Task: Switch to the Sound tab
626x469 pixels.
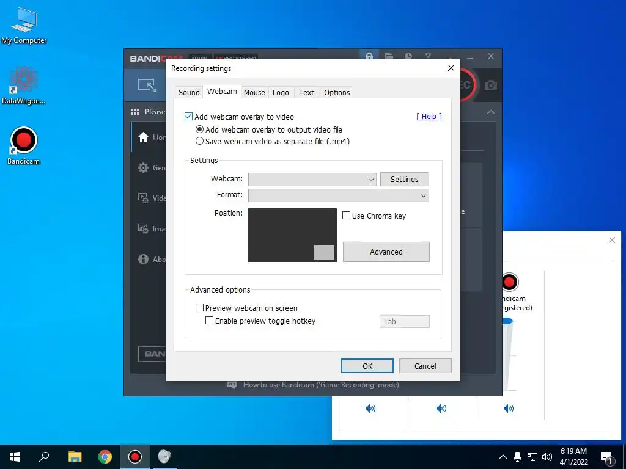Action: point(189,93)
